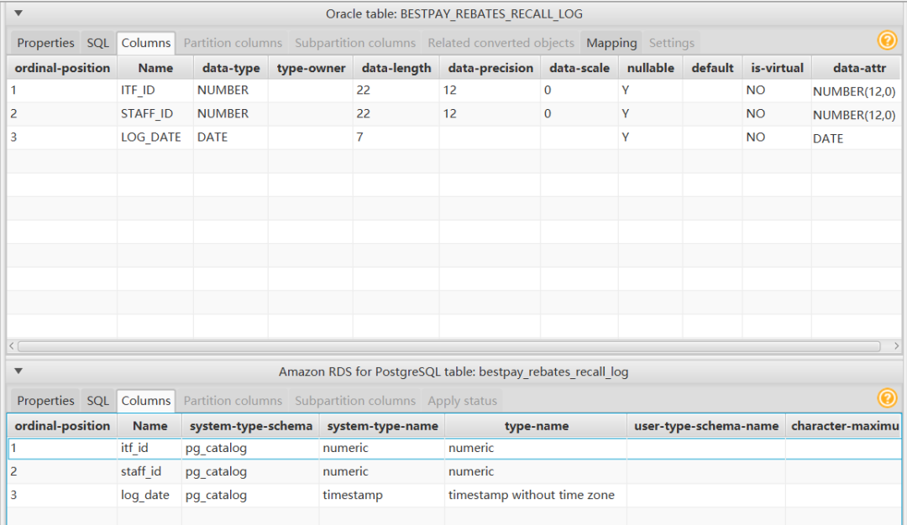Collapse the Oracle table BESTPAY_REBATES_RECALL_LOG panel
This screenshot has height=525, width=907.
click(x=18, y=13)
